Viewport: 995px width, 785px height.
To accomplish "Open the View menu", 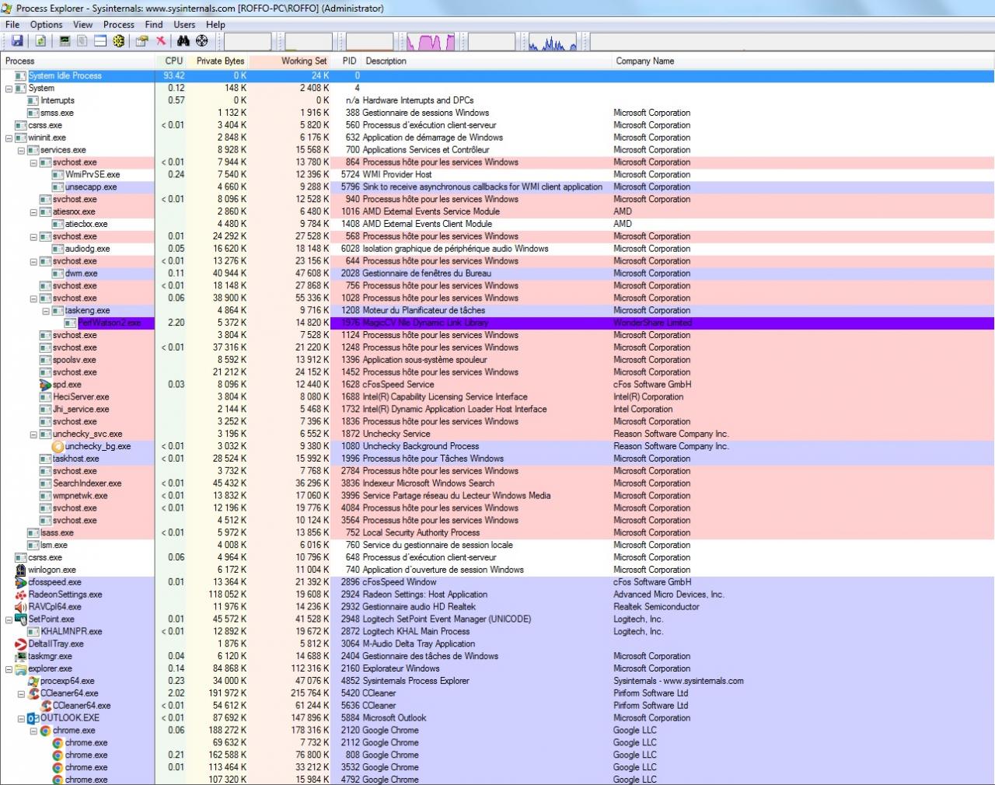I will pos(82,25).
